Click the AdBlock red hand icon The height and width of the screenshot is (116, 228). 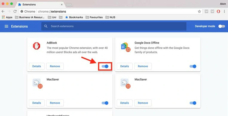point(36,46)
